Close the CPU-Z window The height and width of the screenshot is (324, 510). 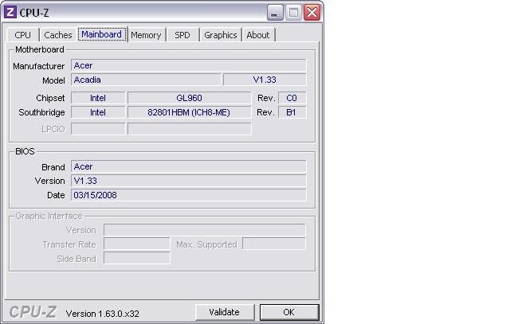(312, 13)
